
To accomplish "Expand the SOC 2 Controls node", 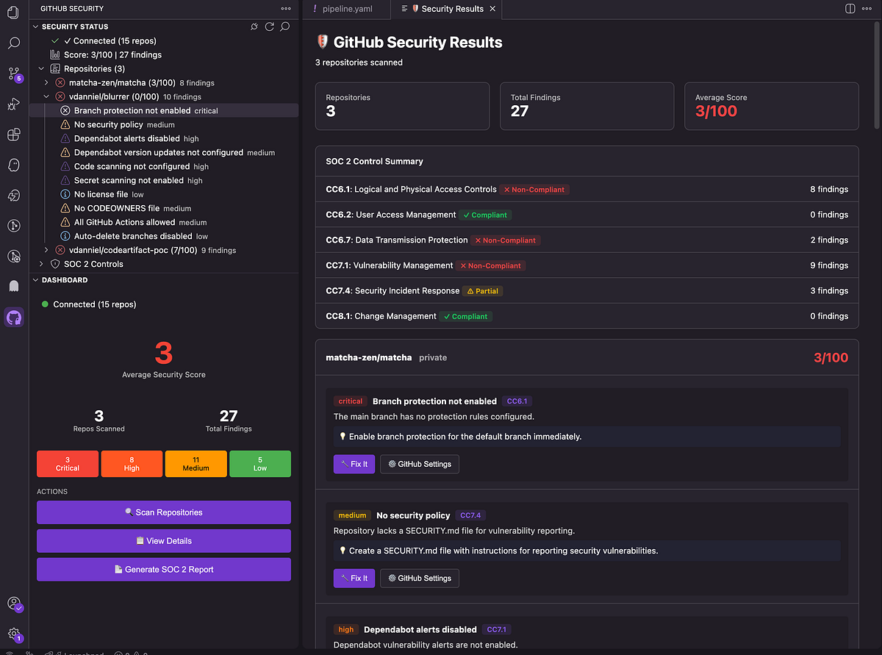I will tap(41, 264).
